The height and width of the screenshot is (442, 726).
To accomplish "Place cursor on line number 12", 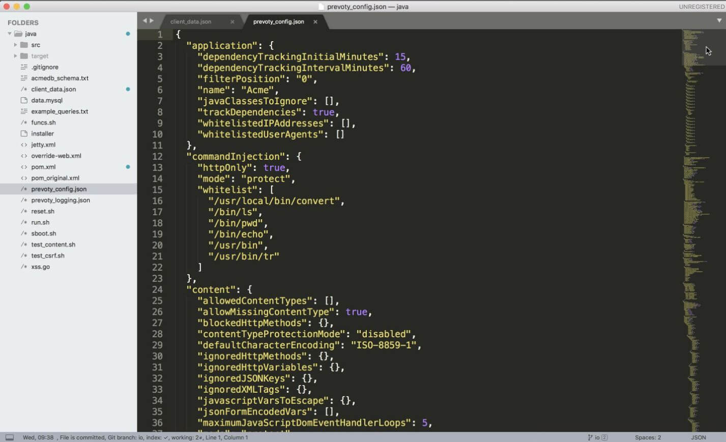I will pos(157,157).
